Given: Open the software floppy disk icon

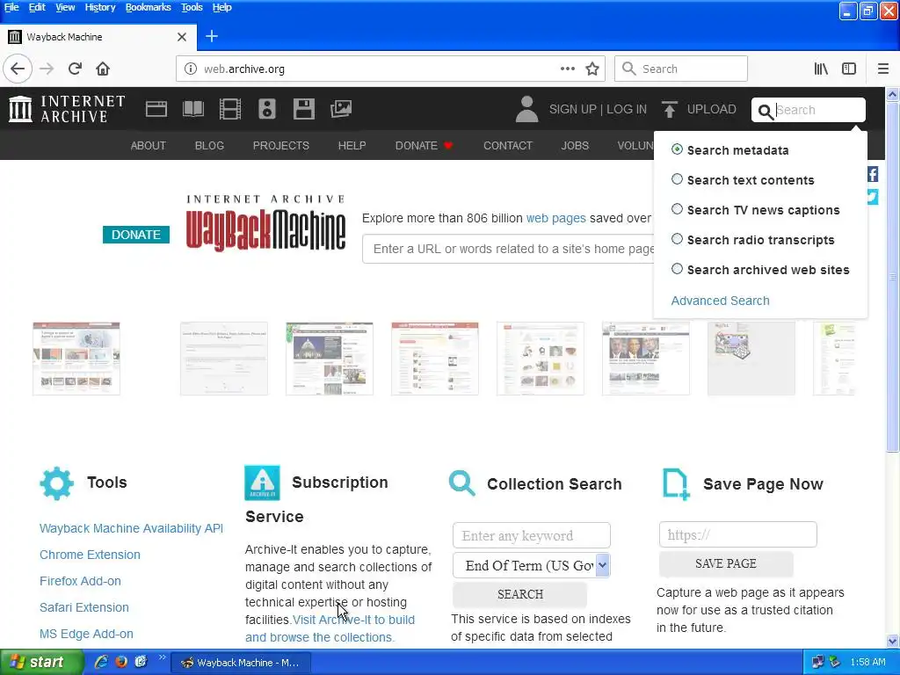Looking at the screenshot, I should click(303, 109).
